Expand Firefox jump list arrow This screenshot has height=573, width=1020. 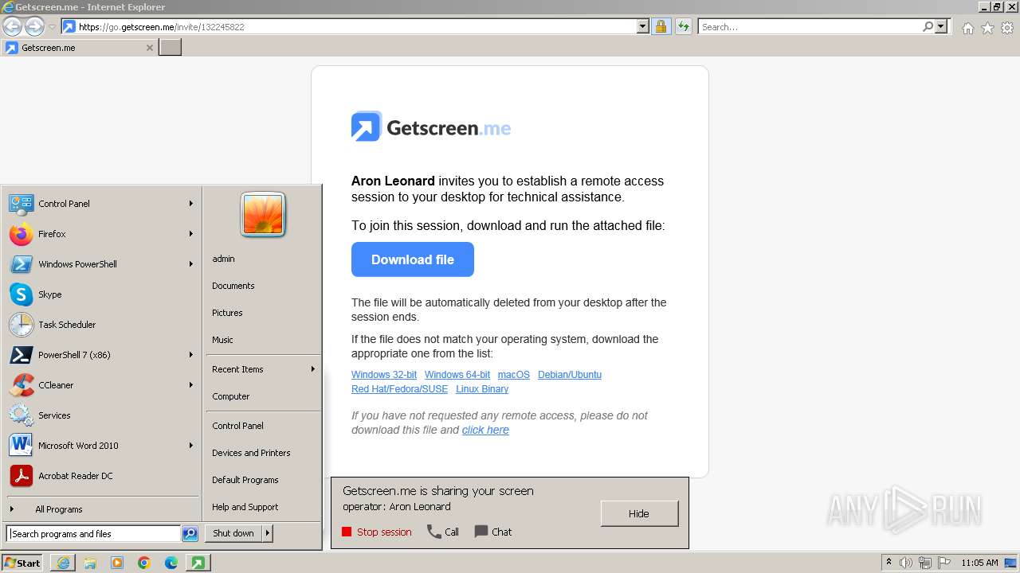point(191,234)
